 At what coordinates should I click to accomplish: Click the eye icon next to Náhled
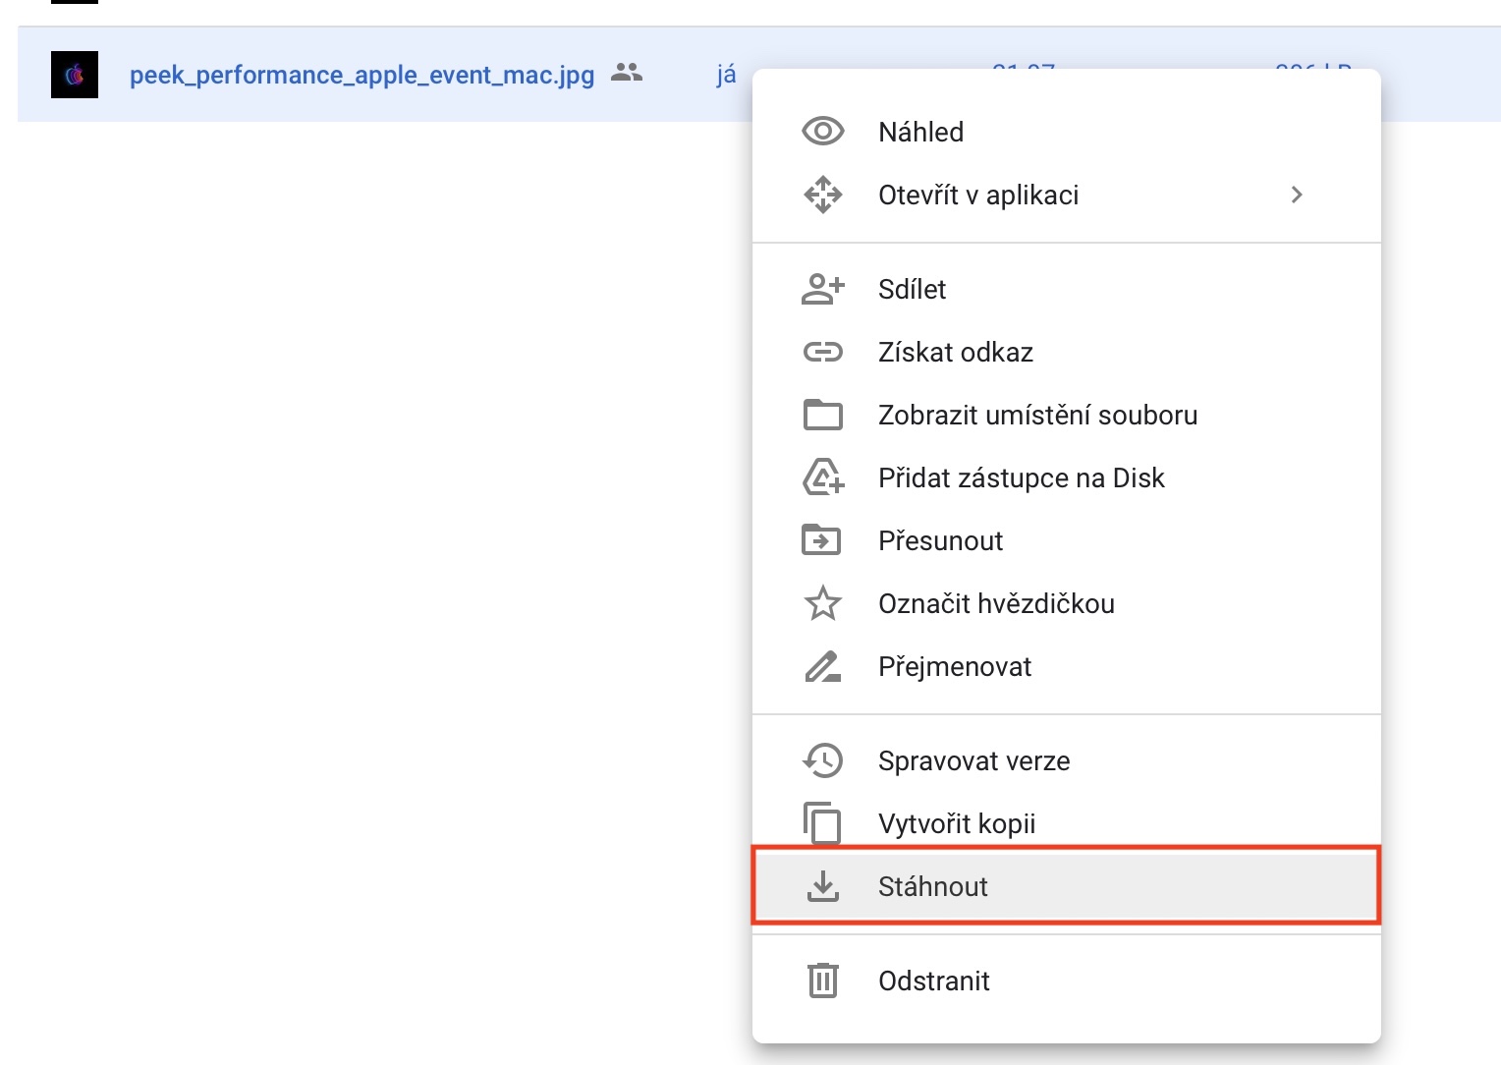pyautogui.click(x=822, y=132)
